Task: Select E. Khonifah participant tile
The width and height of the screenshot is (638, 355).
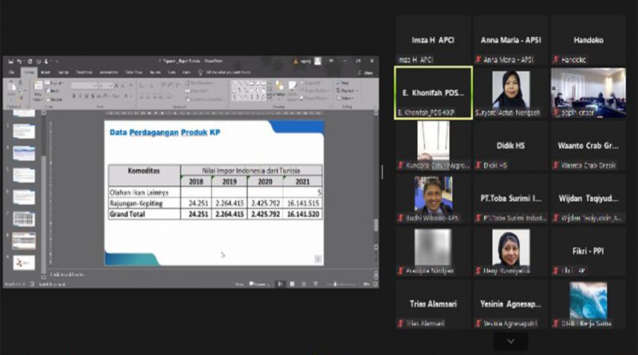Action: (433, 92)
